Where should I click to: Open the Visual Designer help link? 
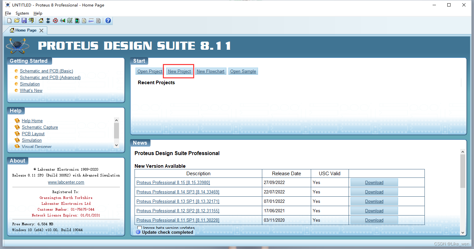coord(36,147)
